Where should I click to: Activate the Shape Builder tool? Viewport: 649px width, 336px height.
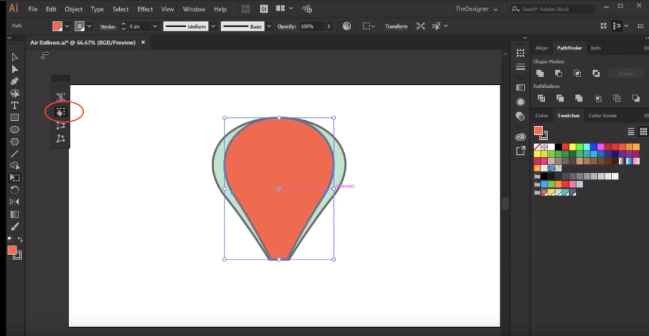(x=15, y=166)
